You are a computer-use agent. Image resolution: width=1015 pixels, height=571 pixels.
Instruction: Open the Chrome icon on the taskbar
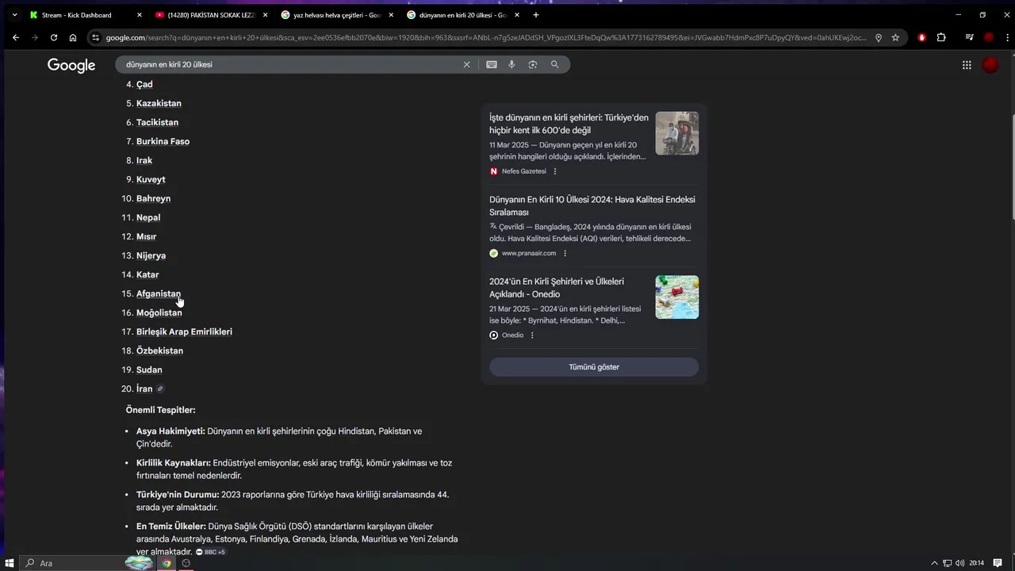pyautogui.click(x=167, y=563)
